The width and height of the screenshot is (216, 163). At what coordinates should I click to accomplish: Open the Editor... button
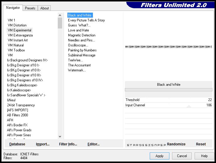coord(93,144)
